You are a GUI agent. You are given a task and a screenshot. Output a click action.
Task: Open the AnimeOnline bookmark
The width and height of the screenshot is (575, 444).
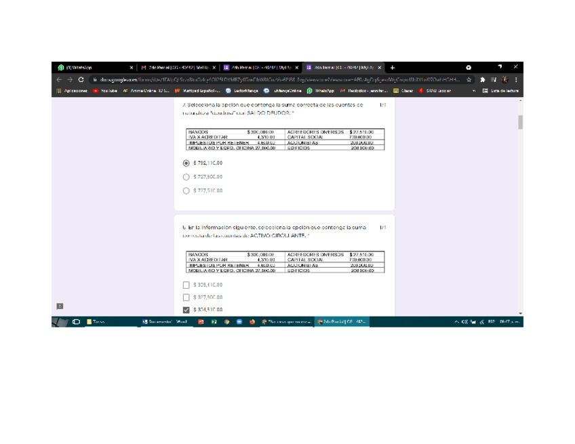146,91
